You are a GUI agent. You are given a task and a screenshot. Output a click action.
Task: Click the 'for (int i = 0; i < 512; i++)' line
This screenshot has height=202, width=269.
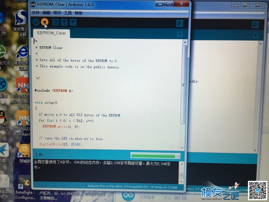point(66,121)
